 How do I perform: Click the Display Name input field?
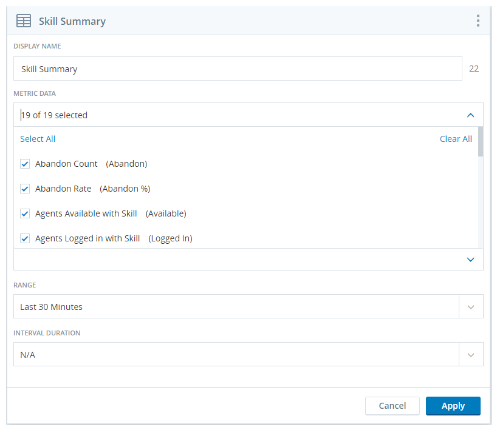pyautogui.click(x=238, y=69)
